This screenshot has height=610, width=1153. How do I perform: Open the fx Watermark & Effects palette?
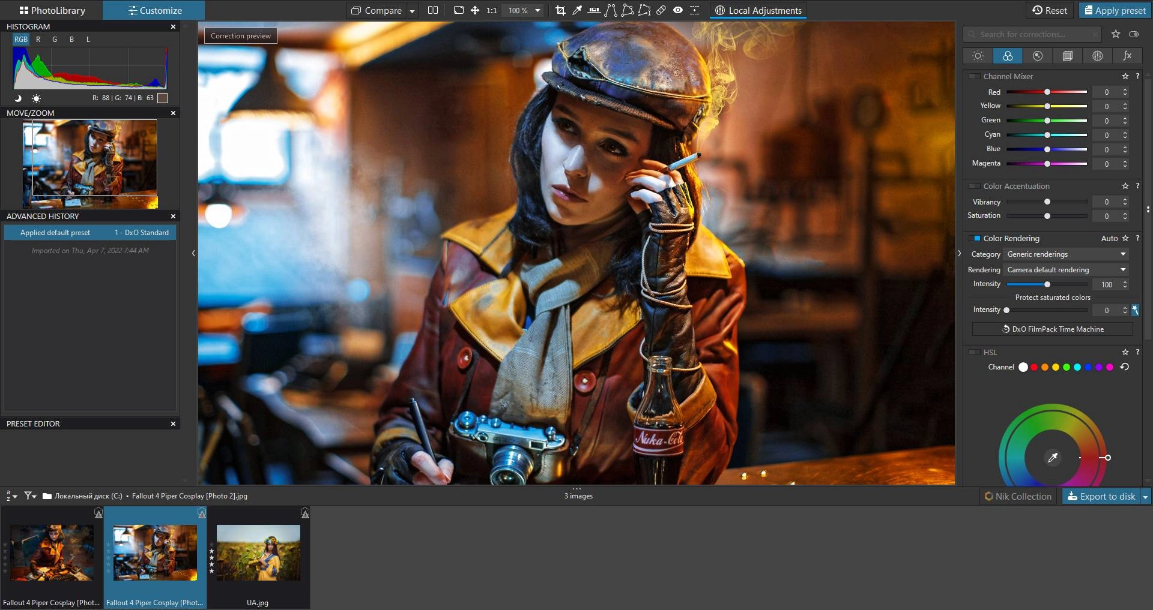tap(1127, 56)
